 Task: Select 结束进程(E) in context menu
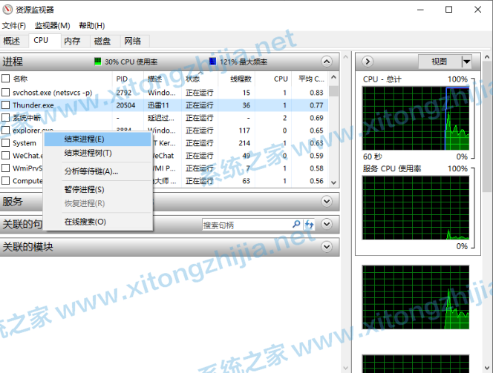pos(97,139)
